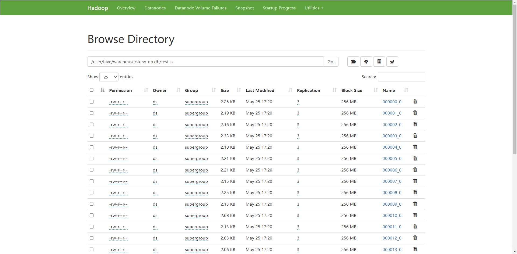517x254 pixels.
Task: Open the Show entries count dropdown
Action: (x=109, y=77)
